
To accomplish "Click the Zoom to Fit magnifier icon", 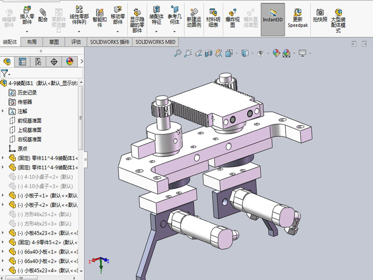I will tap(178, 53).
